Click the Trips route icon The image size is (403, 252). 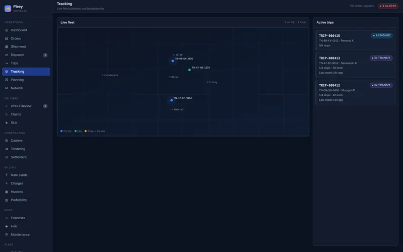(7, 64)
